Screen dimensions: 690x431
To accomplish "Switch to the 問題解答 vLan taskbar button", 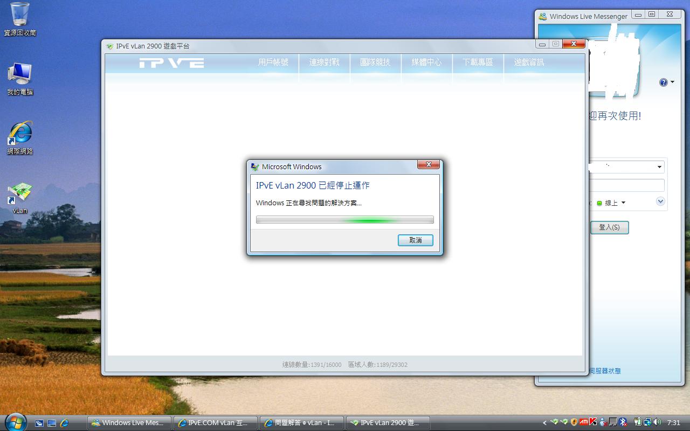I will click(x=301, y=423).
